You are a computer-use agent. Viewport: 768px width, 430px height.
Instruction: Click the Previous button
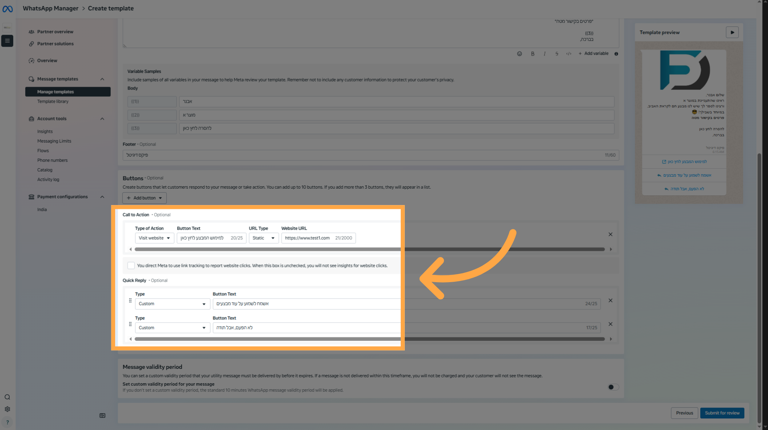[x=684, y=413]
